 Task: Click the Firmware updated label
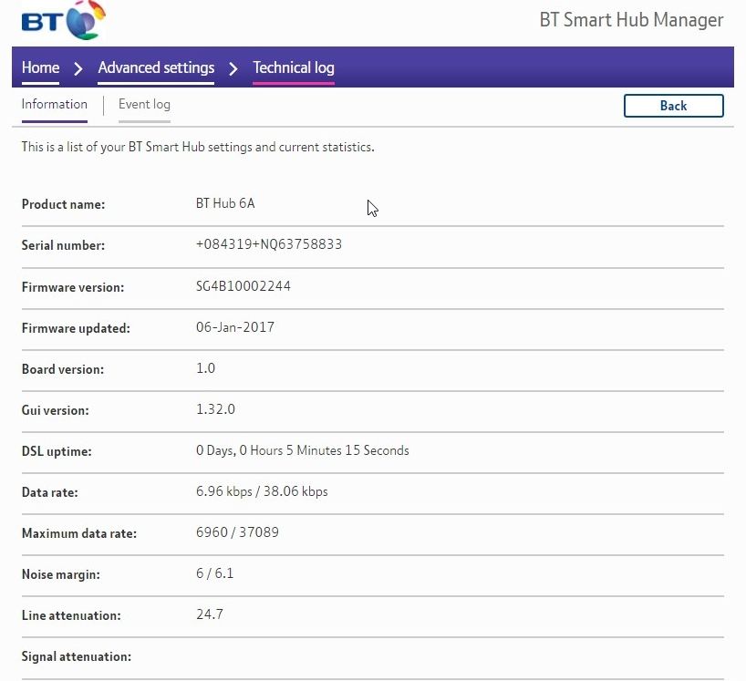(x=76, y=328)
